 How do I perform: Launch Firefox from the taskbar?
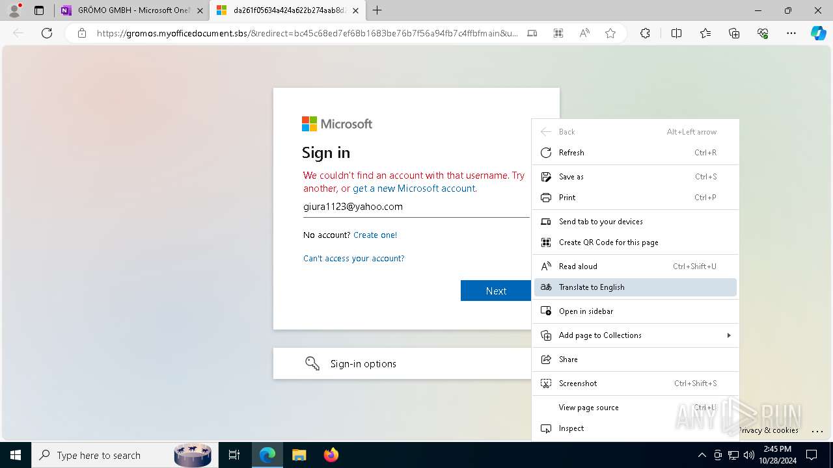331,455
